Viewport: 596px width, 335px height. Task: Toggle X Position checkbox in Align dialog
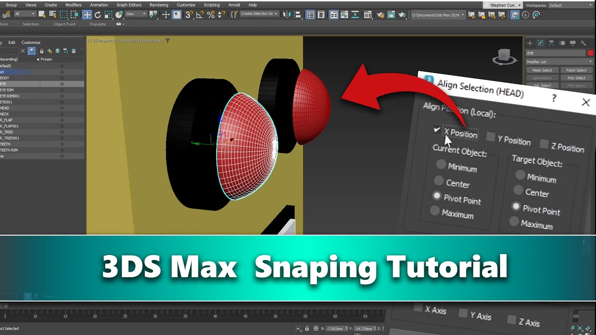coord(437,129)
